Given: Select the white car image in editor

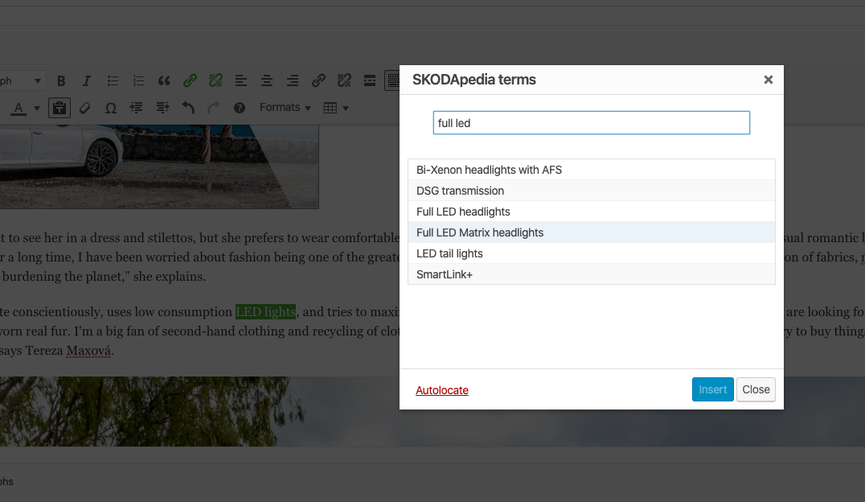Looking at the screenshot, I should pyautogui.click(x=159, y=167).
